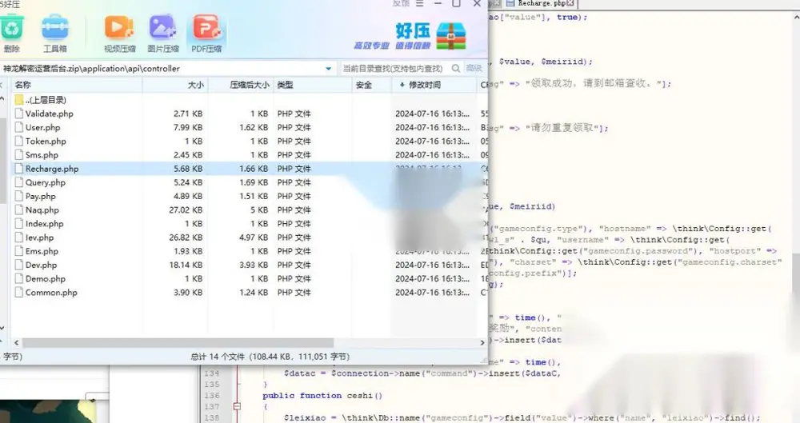The height and width of the screenshot is (423, 800).
Task: Select the Pay.php file icon
Action: [x=19, y=196]
